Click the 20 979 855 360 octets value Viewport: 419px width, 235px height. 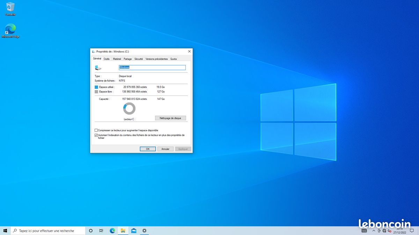tap(135, 87)
